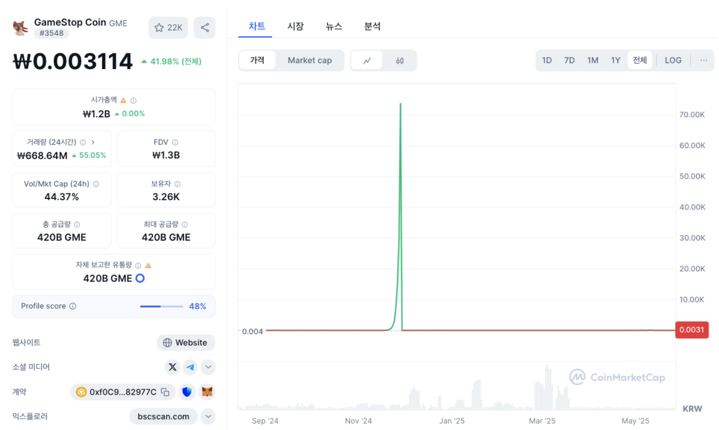Add token to MetaMask fox icon
719x430 pixels.
[207, 392]
